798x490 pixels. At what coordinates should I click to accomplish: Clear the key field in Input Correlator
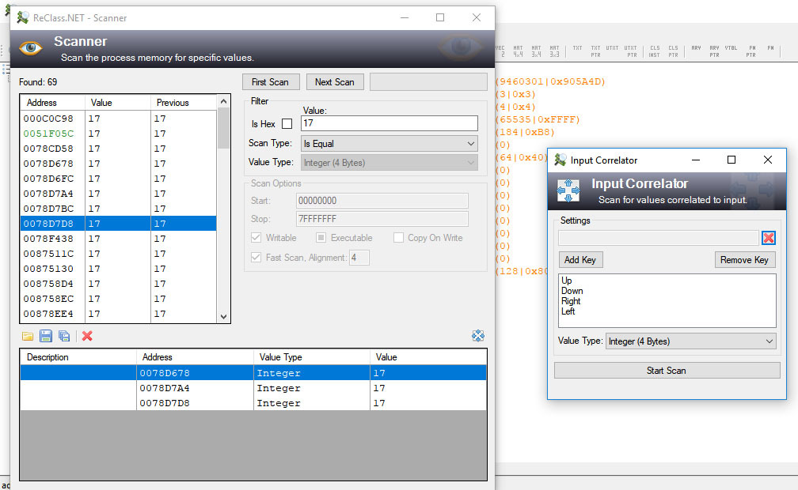[768, 239]
